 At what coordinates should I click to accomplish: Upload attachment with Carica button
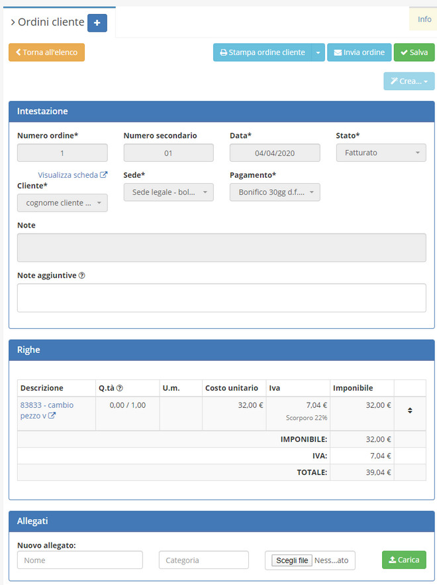(x=404, y=560)
